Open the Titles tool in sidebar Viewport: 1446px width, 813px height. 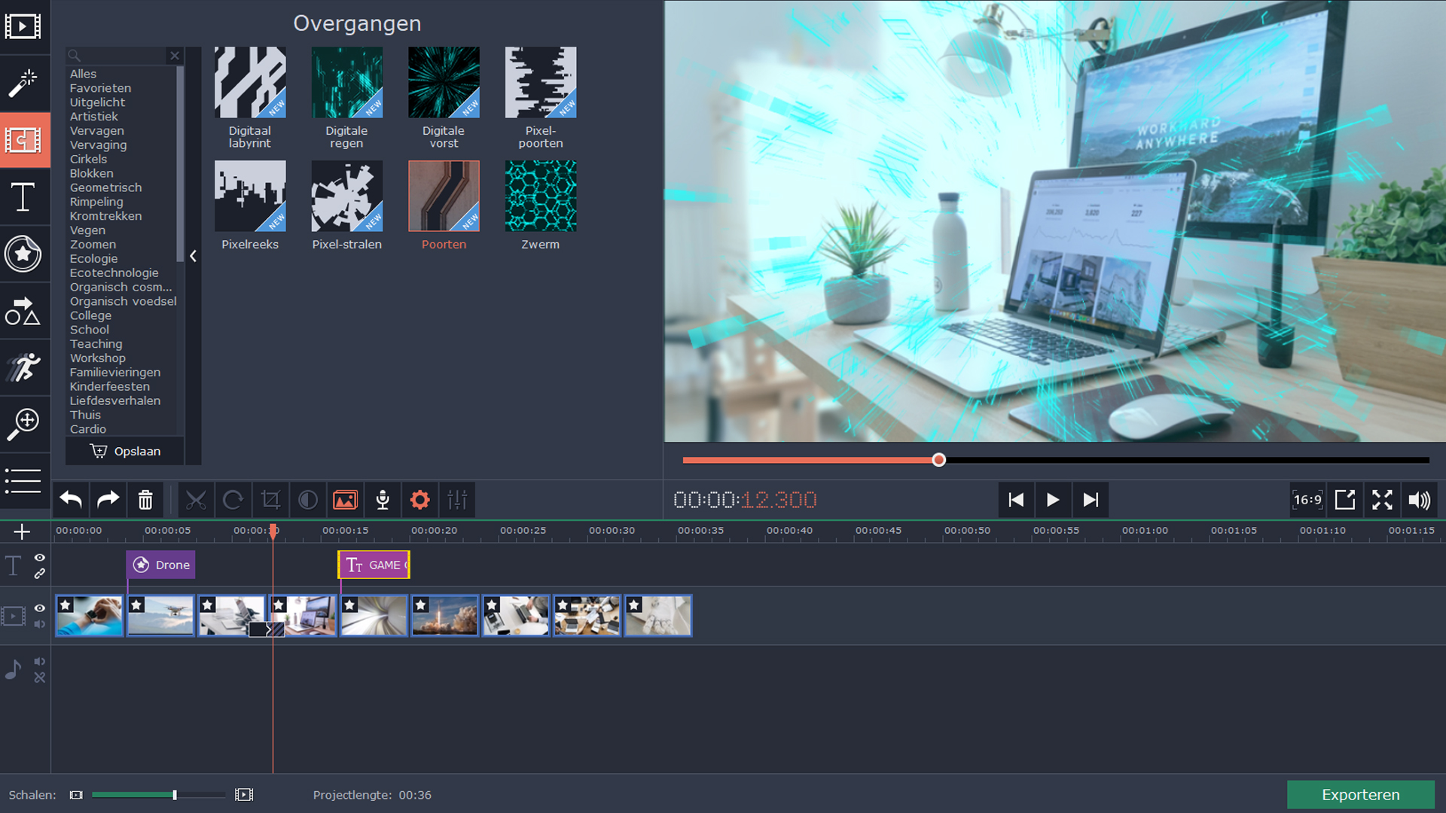(x=23, y=197)
